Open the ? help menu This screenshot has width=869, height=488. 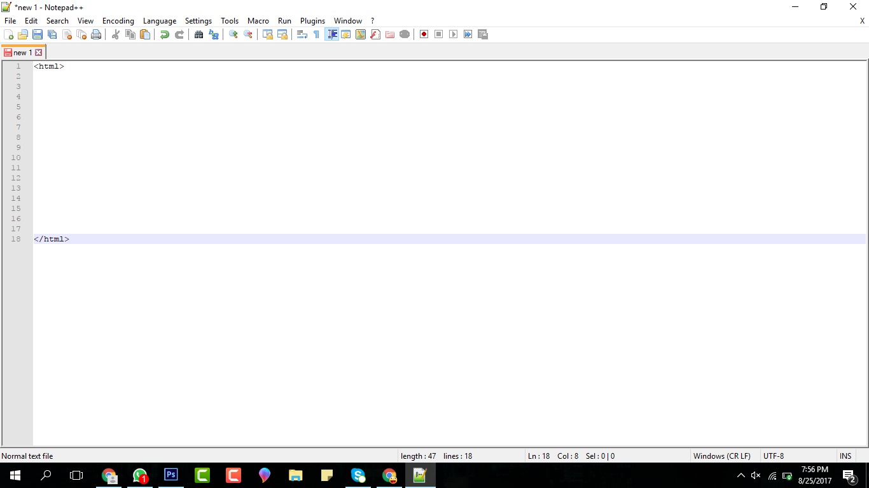[x=373, y=21]
